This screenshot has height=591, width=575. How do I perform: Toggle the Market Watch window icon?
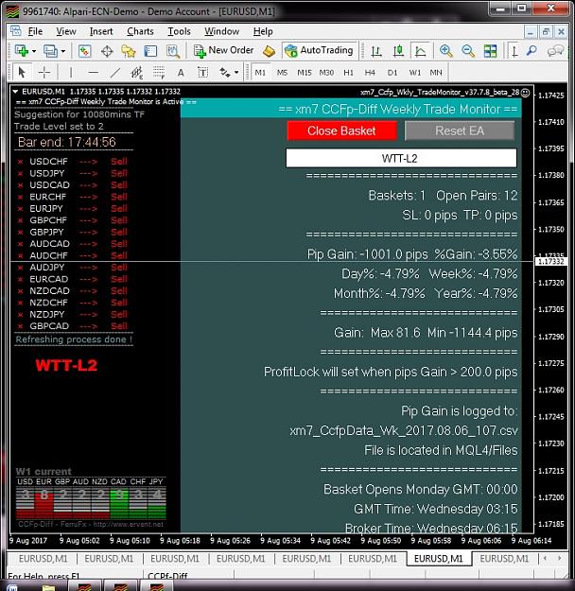click(x=84, y=50)
